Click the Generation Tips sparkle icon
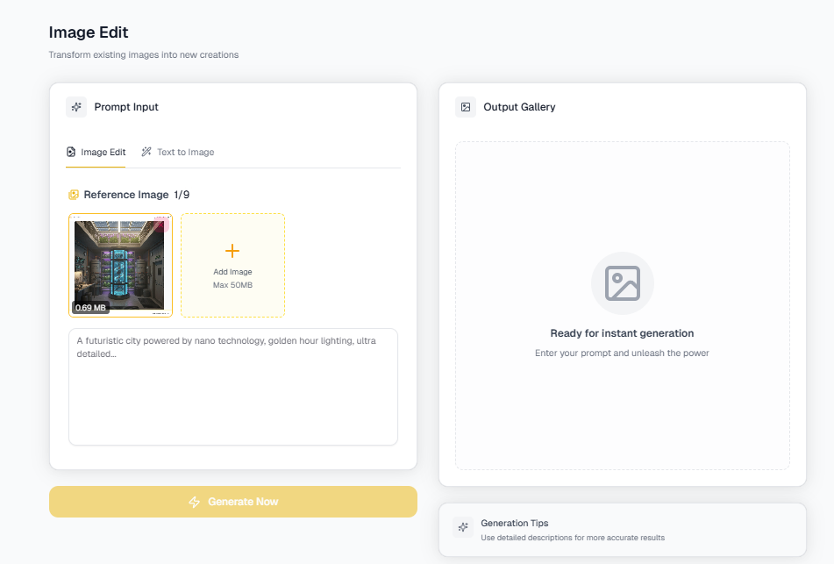 point(463,527)
